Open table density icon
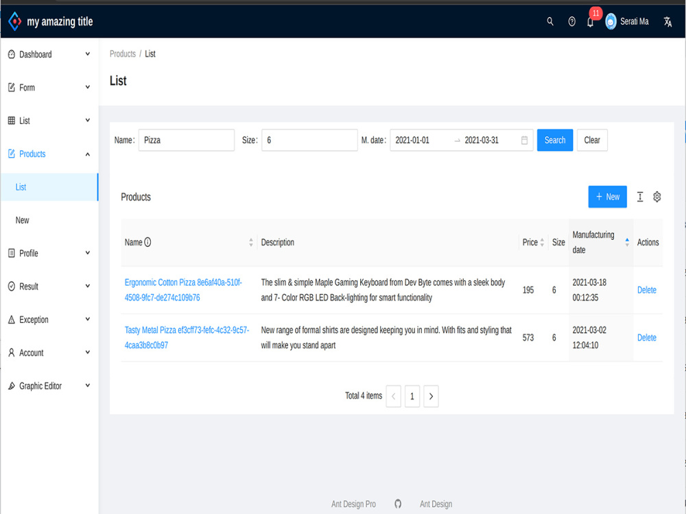The width and height of the screenshot is (686, 514). [639, 197]
